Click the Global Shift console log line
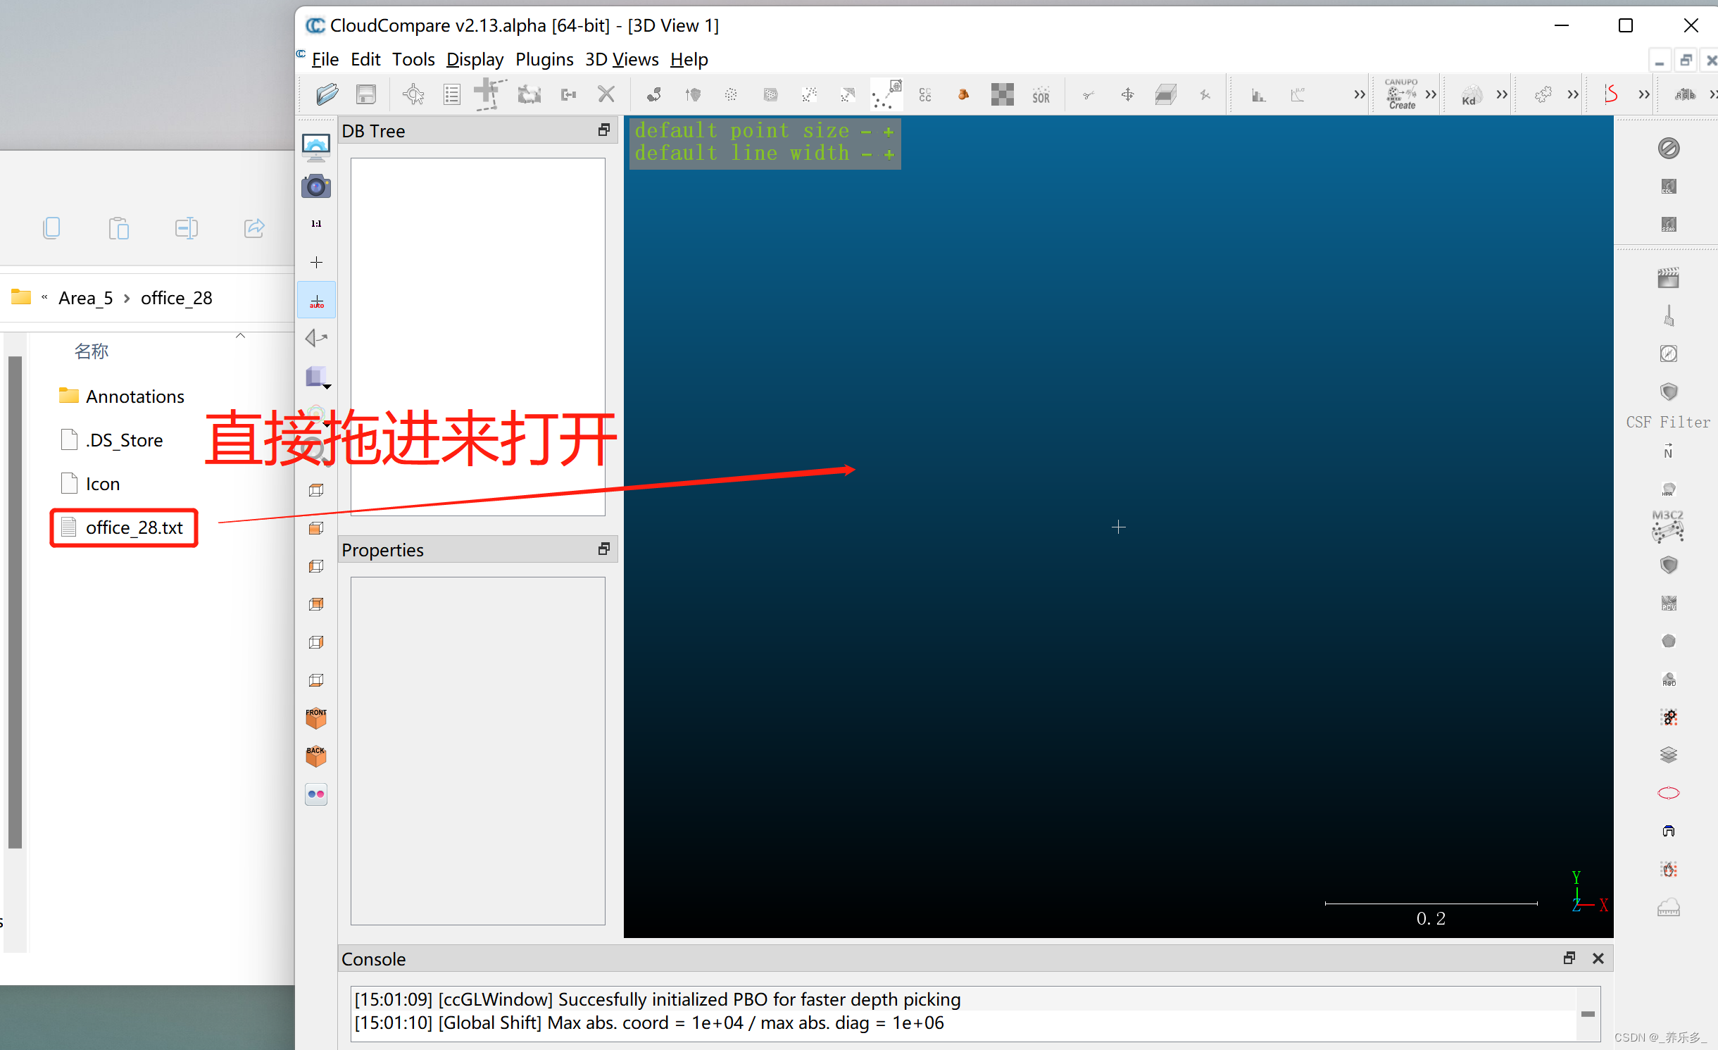 648,1023
